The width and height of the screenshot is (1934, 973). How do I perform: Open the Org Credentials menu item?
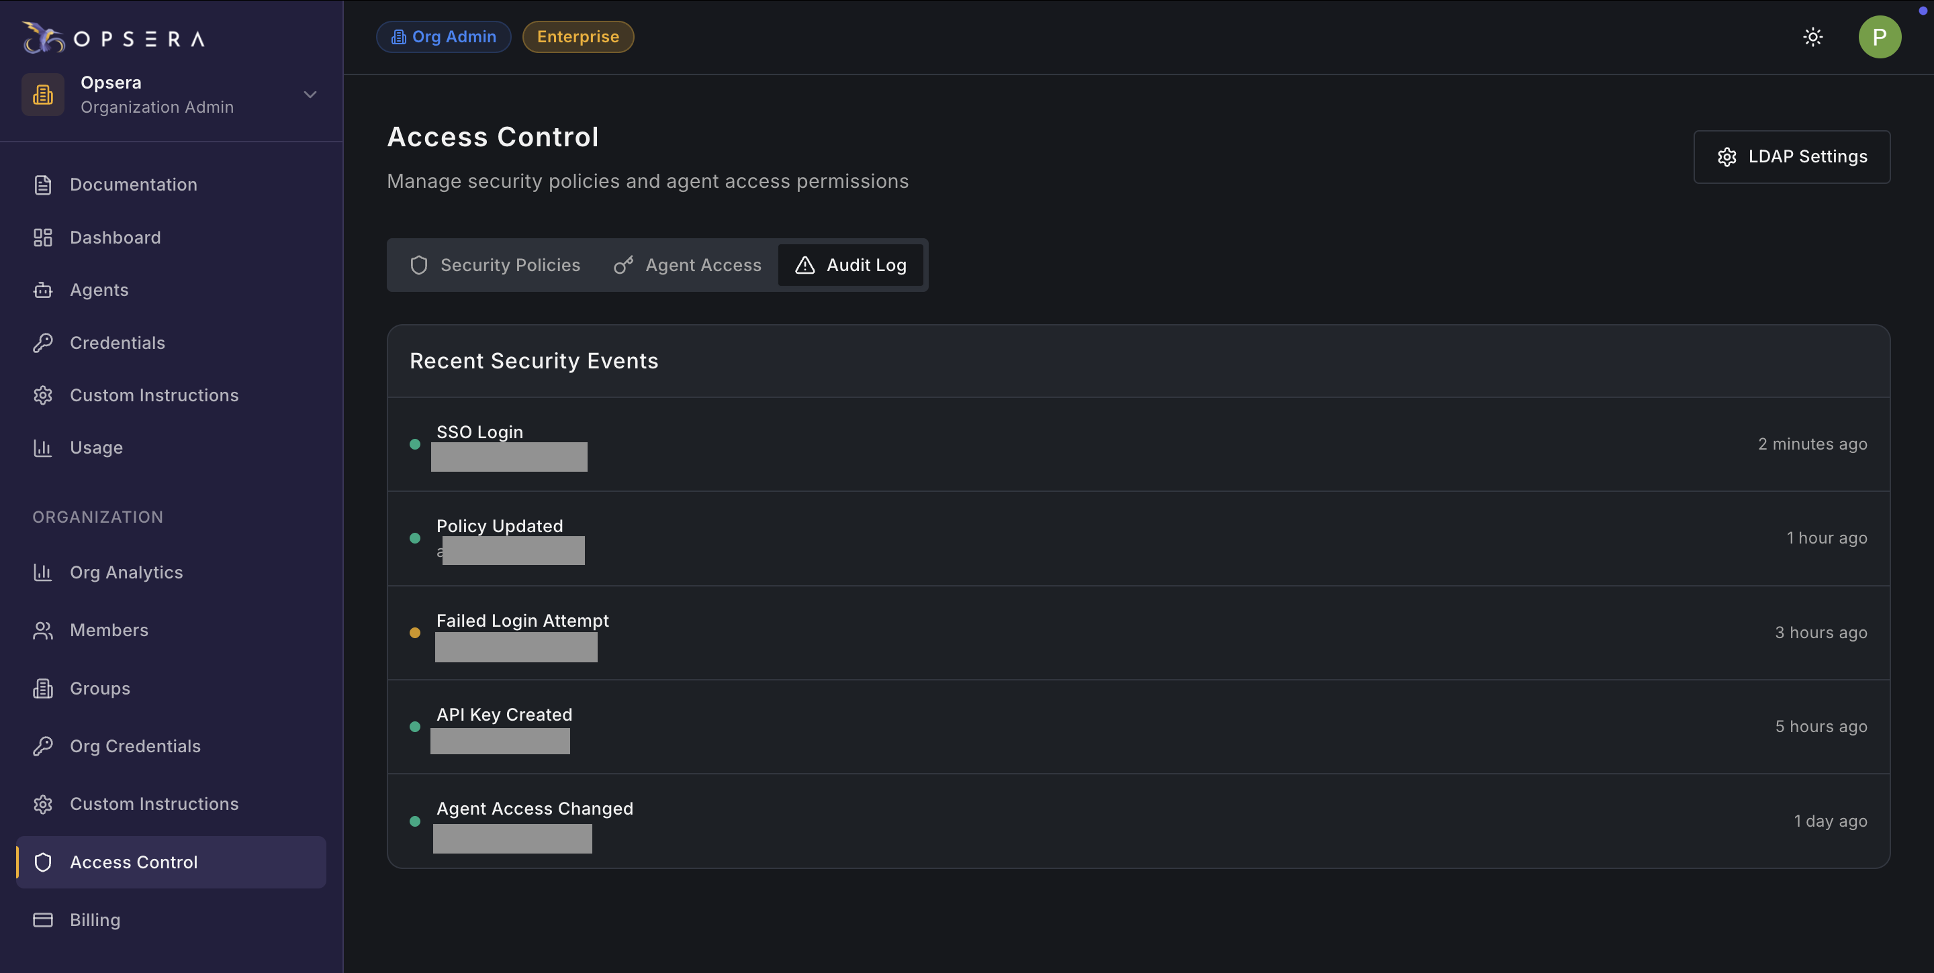tap(135, 746)
